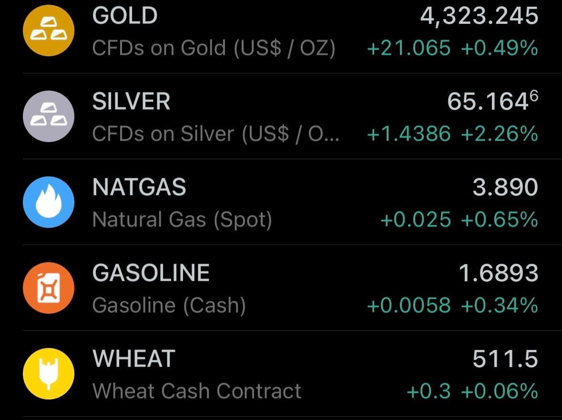
Task: Select the GASOLINE symbol title
Action: click(151, 273)
